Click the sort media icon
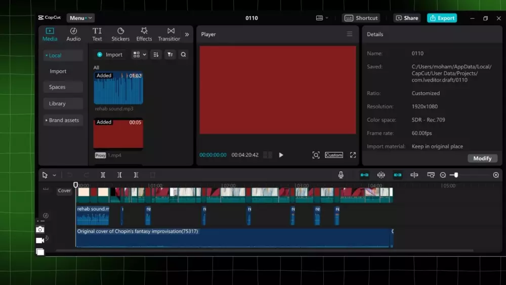506x285 pixels. pyautogui.click(x=156, y=55)
